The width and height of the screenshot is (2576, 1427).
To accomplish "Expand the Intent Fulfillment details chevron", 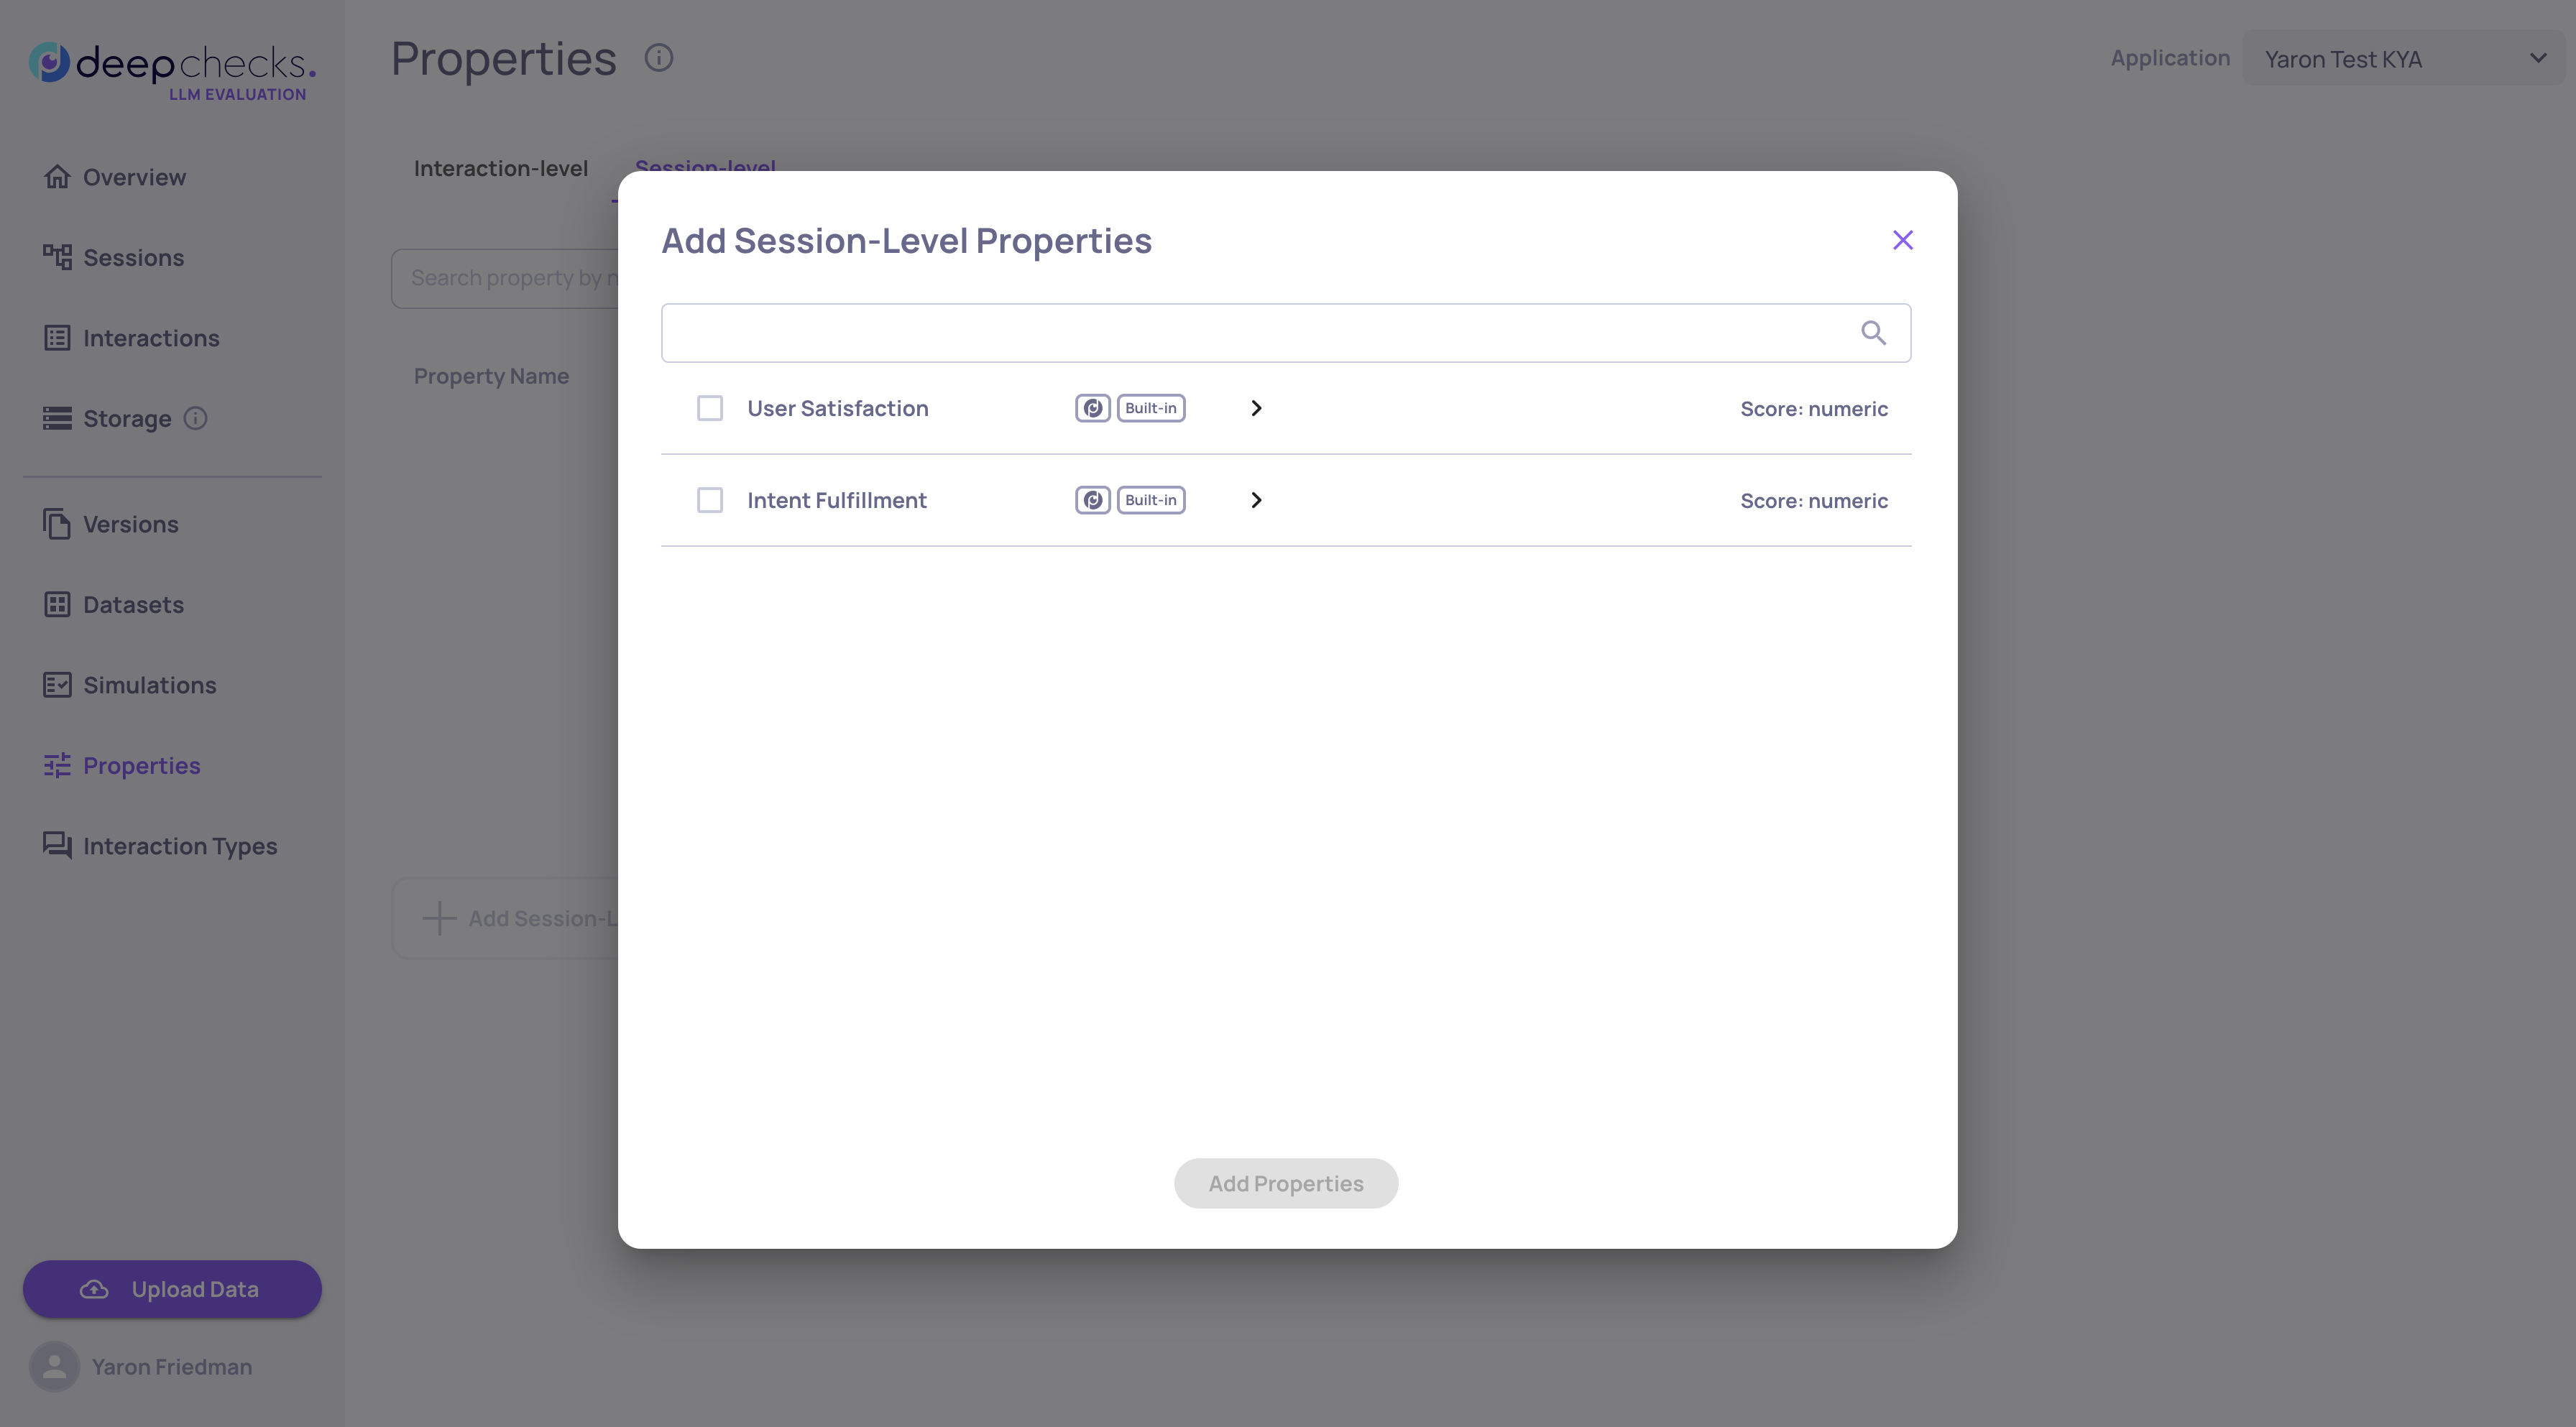I will click(1256, 500).
